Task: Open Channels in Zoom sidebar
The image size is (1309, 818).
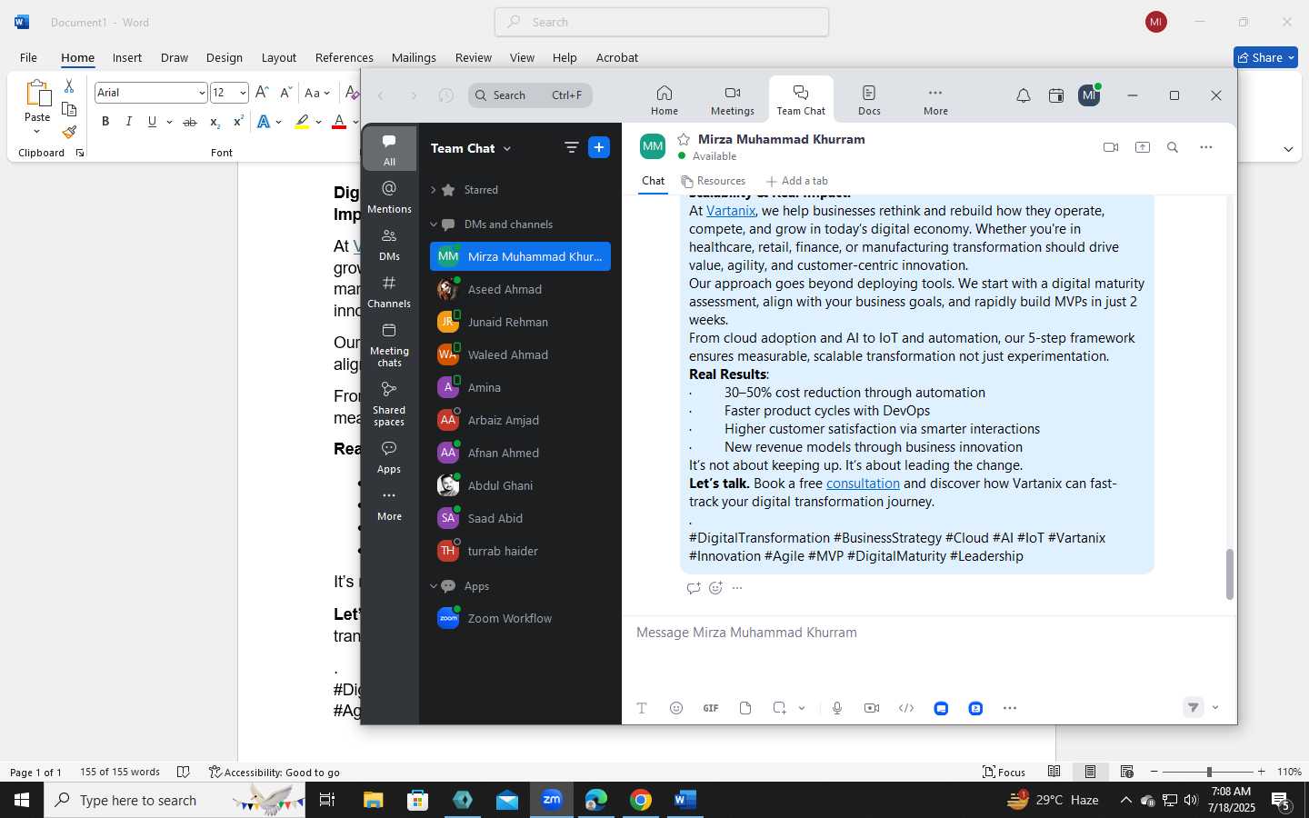Action: (x=389, y=291)
